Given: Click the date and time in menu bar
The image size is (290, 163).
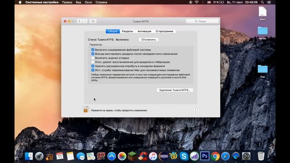Looking at the screenshot, I should [242, 2].
